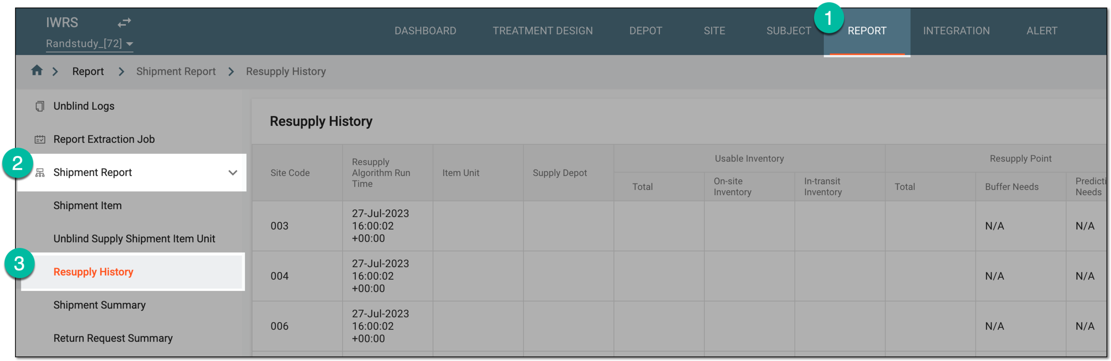Click the swap arrows icon beside IWRS

tap(124, 22)
